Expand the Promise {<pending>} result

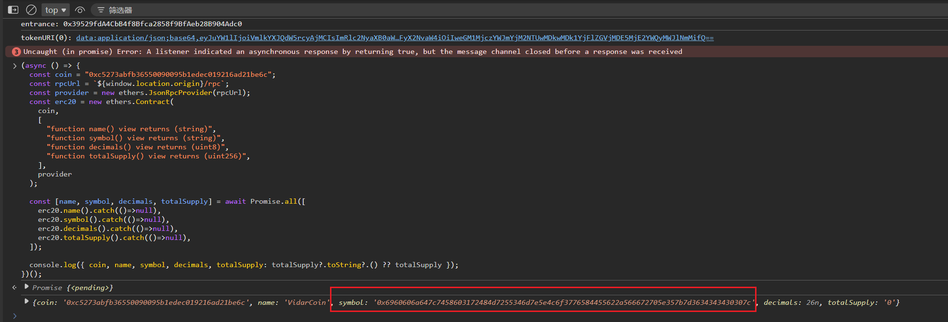pos(27,287)
